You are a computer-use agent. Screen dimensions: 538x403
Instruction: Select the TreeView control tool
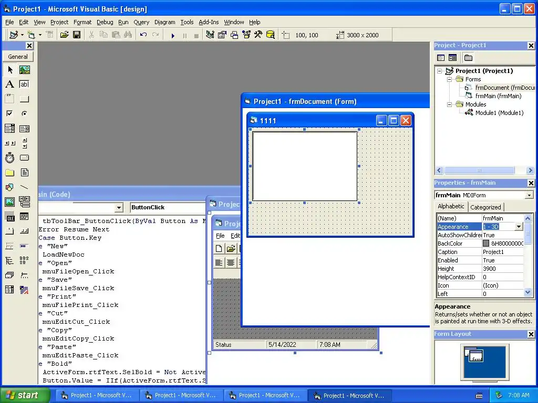10,260
